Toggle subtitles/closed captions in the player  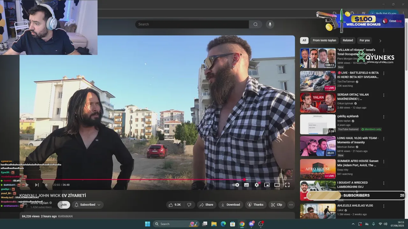coord(246,185)
